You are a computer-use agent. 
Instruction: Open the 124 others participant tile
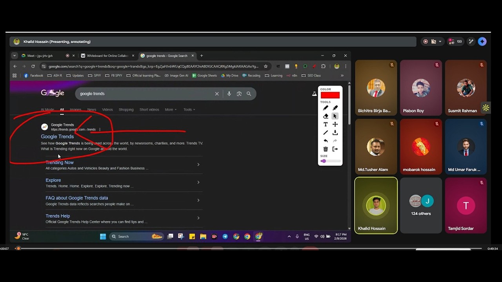(421, 206)
